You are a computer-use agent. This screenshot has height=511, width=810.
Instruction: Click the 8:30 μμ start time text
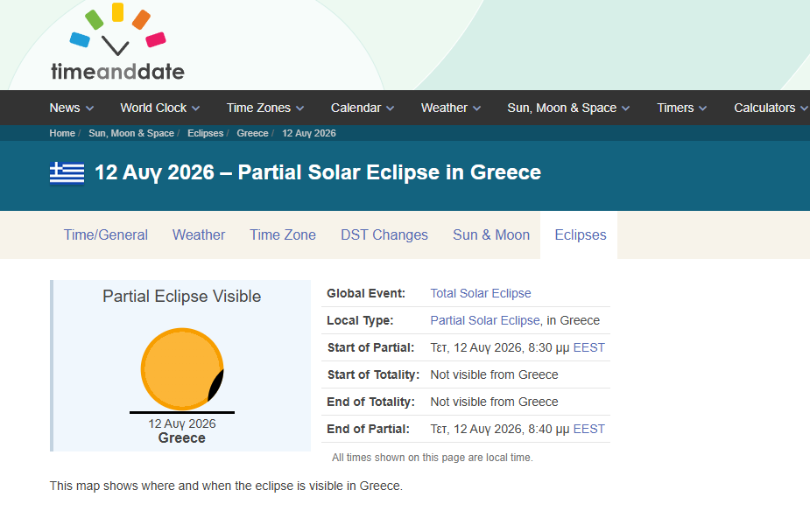(x=548, y=347)
